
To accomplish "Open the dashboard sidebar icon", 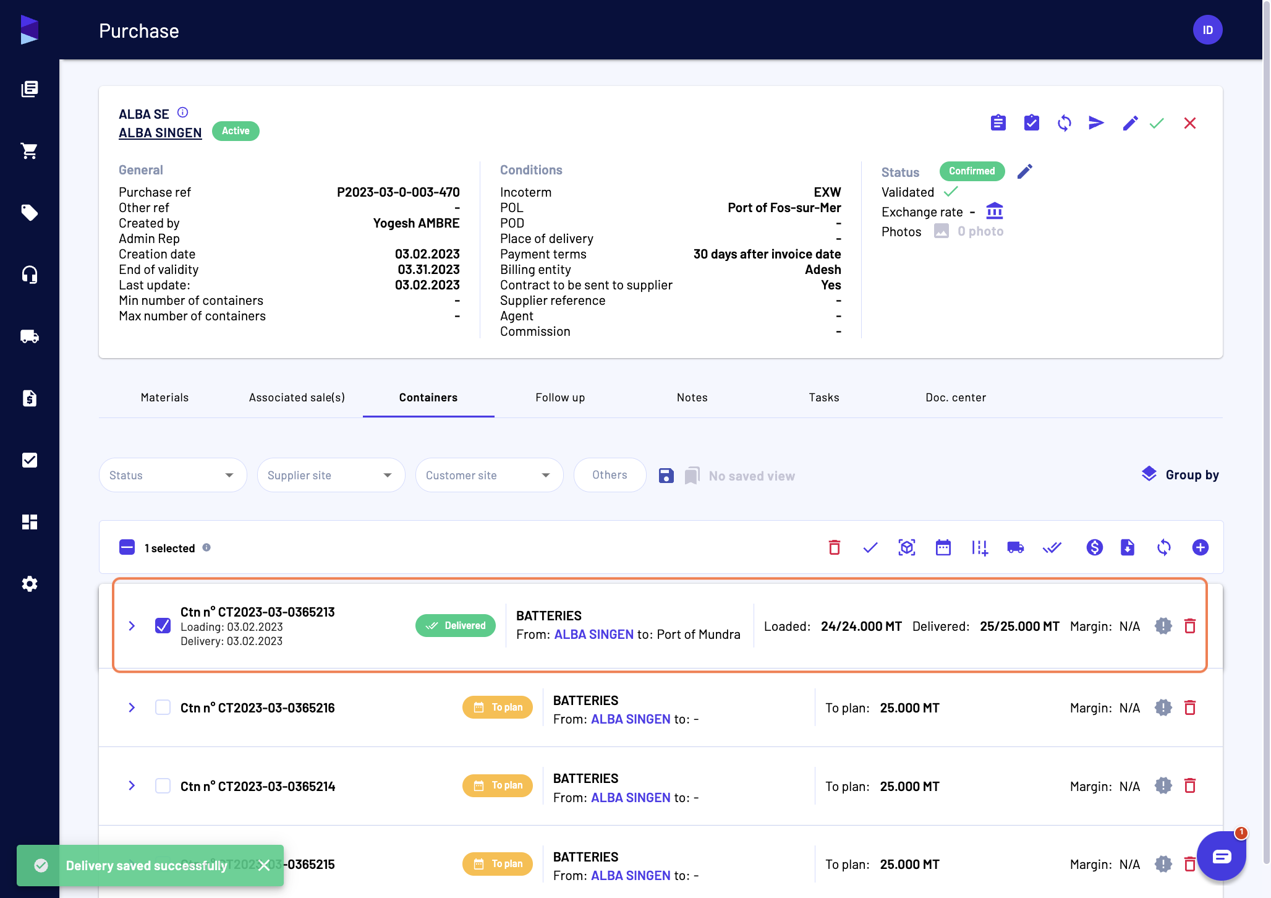I will coord(29,522).
